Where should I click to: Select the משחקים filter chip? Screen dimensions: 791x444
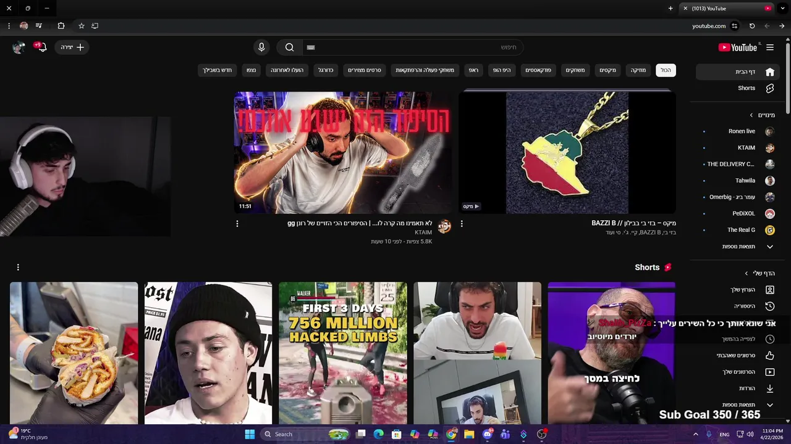tap(575, 70)
